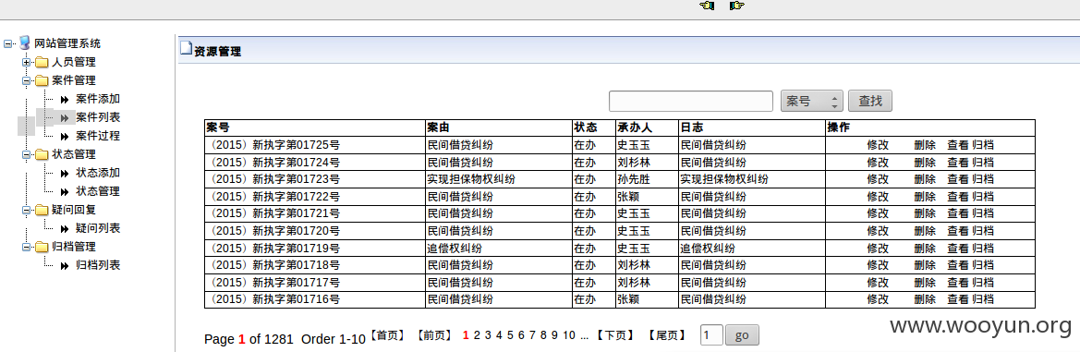
Task: Click case number (2015)新执字第01723号
Action: tap(273, 179)
